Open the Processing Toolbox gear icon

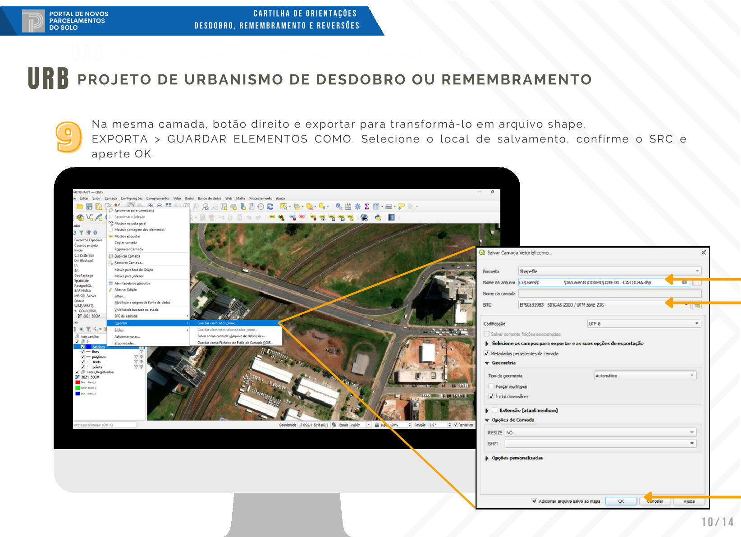click(x=357, y=207)
